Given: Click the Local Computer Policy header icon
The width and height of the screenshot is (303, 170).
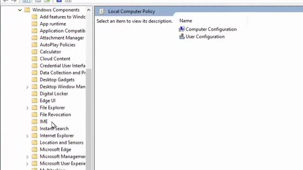Looking at the screenshot, I should pyautogui.click(x=101, y=11).
